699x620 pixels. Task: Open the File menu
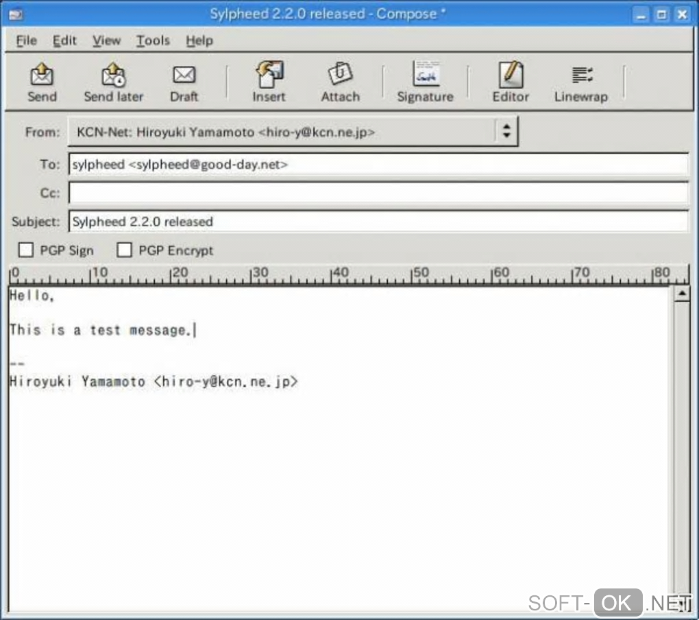(x=26, y=40)
